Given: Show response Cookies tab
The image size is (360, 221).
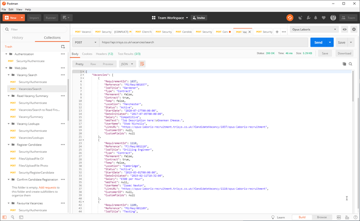Looking at the screenshot, I should 87,54.
